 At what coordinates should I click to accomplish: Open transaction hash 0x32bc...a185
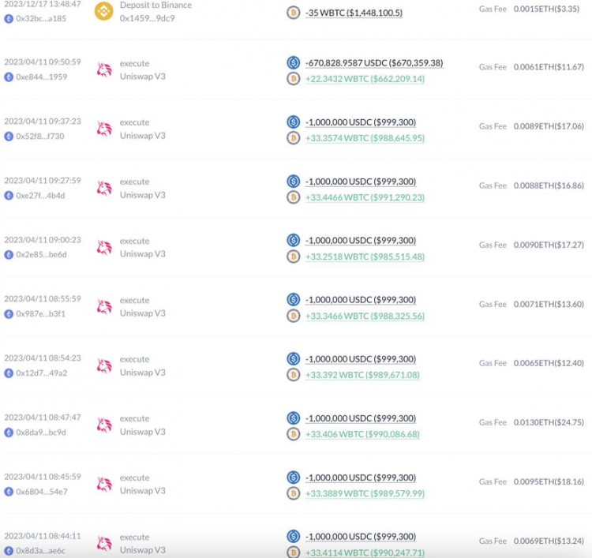[x=41, y=18]
